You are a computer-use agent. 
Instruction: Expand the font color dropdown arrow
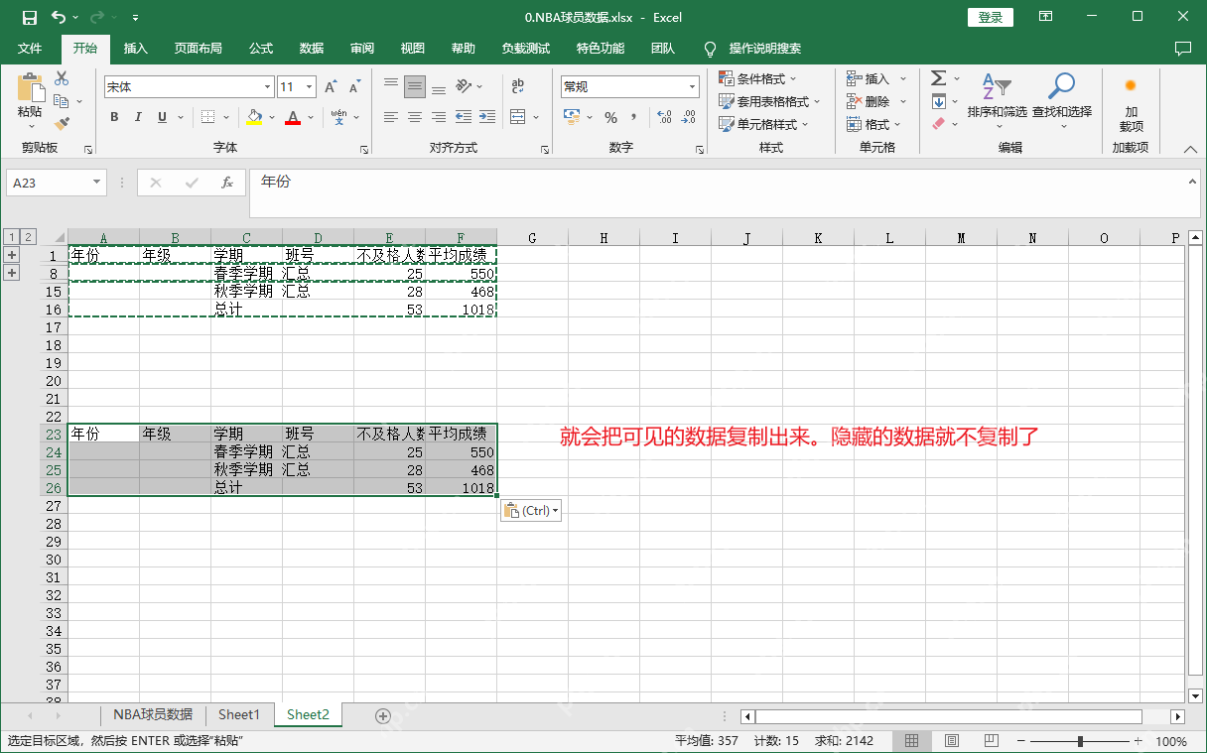pos(310,117)
